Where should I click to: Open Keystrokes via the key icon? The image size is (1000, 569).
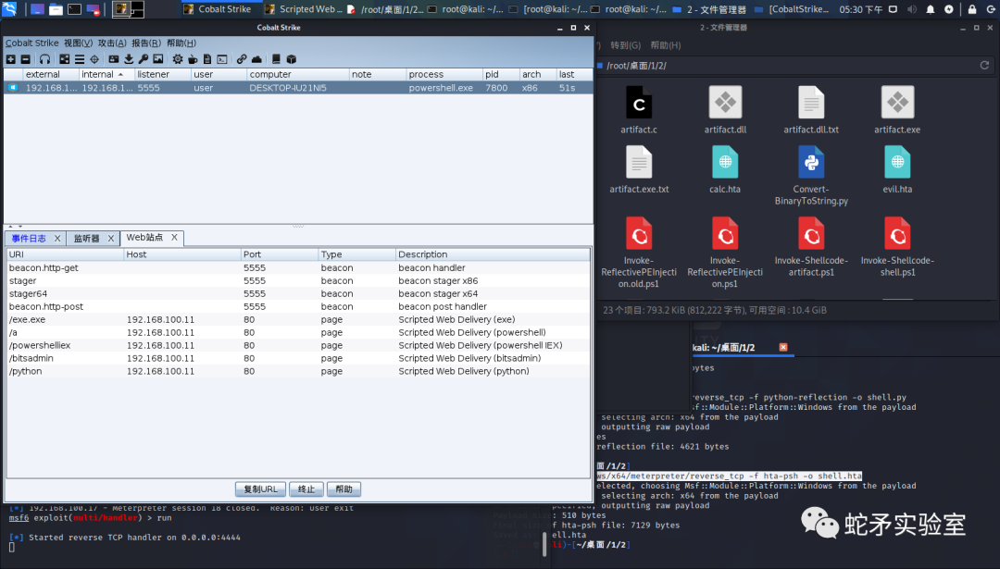pos(143,59)
